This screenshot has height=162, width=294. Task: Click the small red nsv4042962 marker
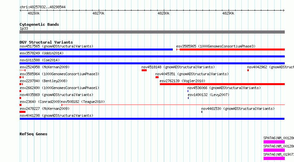pyautogui.click(x=248, y=70)
